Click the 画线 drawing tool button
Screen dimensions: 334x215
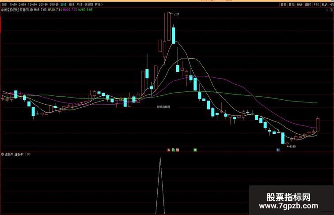[x=308, y=4]
